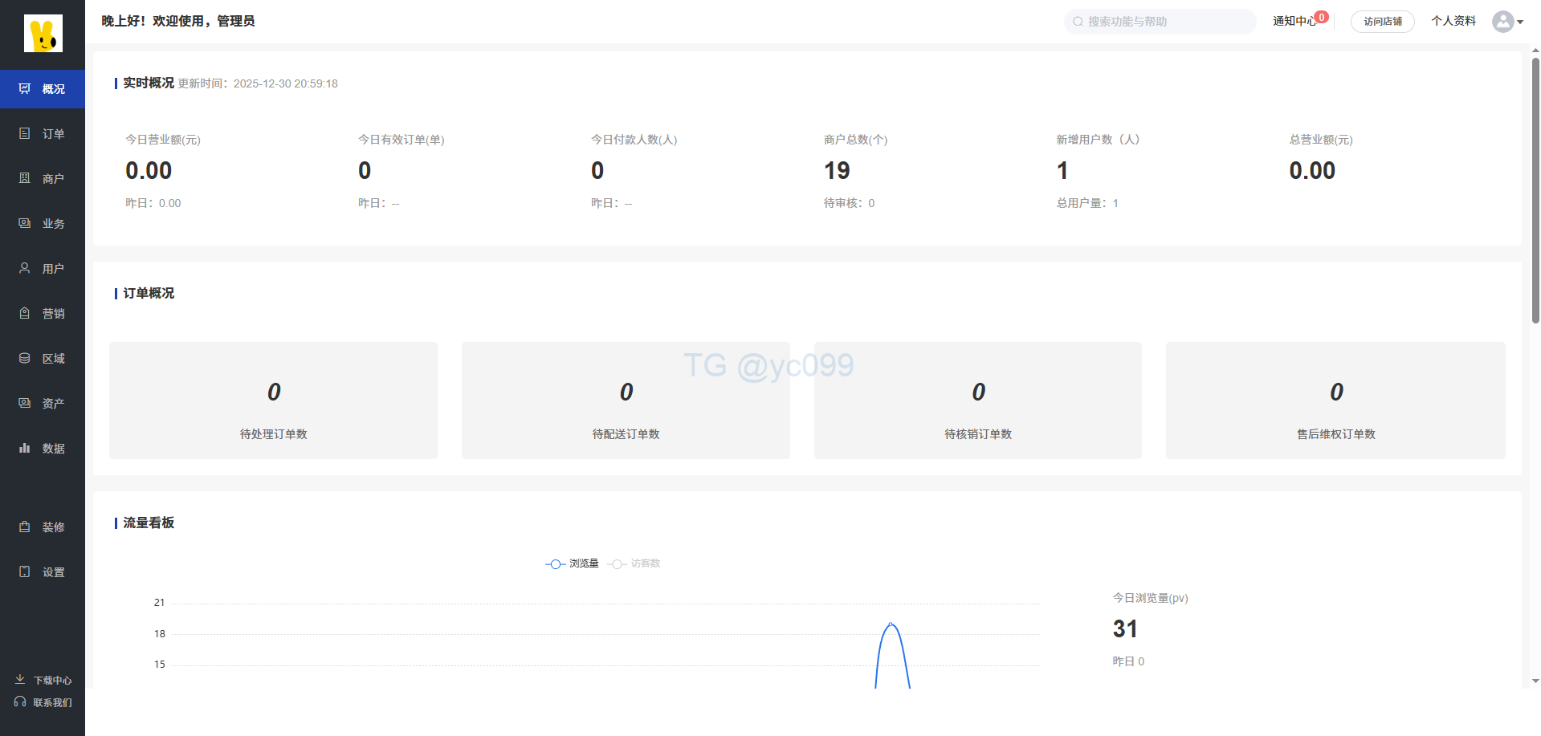The height and width of the screenshot is (736, 1541).
Task: Open the 通知中心 notification center
Action: pos(1294,21)
